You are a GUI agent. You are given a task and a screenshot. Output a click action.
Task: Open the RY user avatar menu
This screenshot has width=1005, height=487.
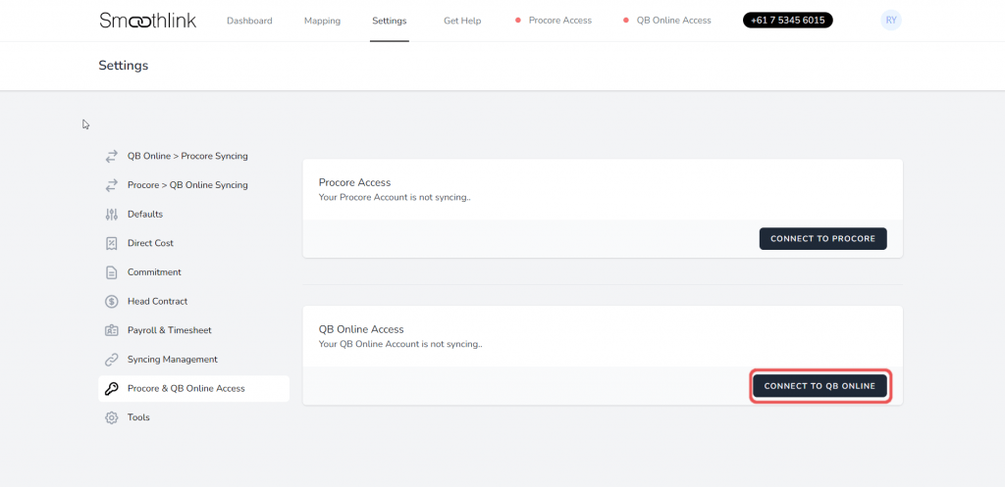pyautogui.click(x=891, y=20)
